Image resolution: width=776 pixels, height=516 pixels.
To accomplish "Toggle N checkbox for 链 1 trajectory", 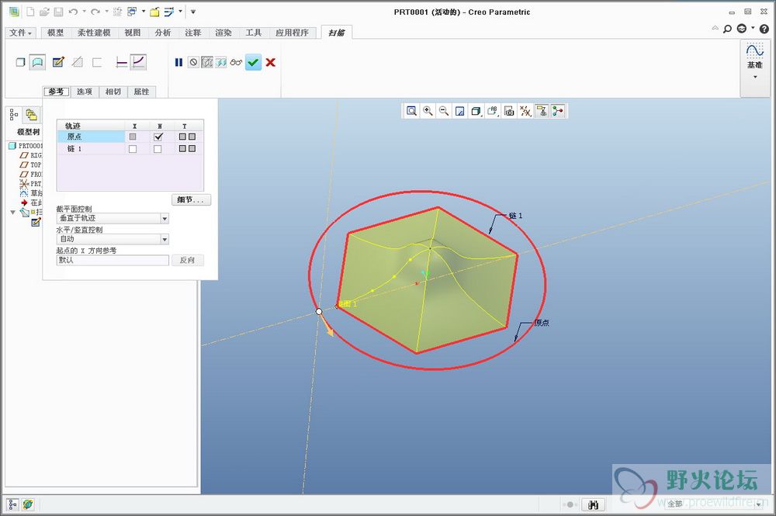I will (158, 149).
